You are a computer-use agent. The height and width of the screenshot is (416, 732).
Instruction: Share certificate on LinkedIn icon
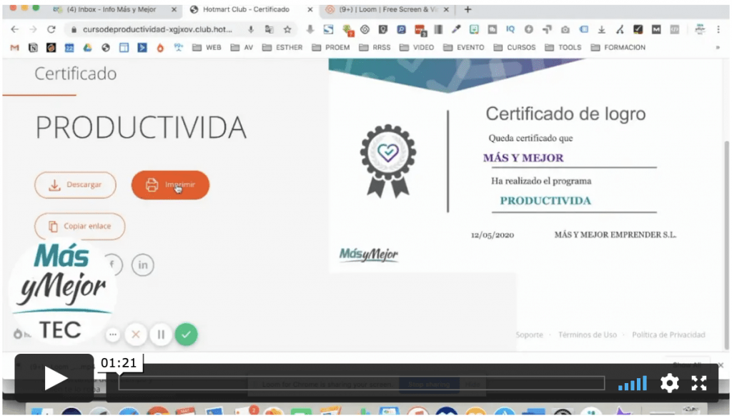pyautogui.click(x=143, y=264)
